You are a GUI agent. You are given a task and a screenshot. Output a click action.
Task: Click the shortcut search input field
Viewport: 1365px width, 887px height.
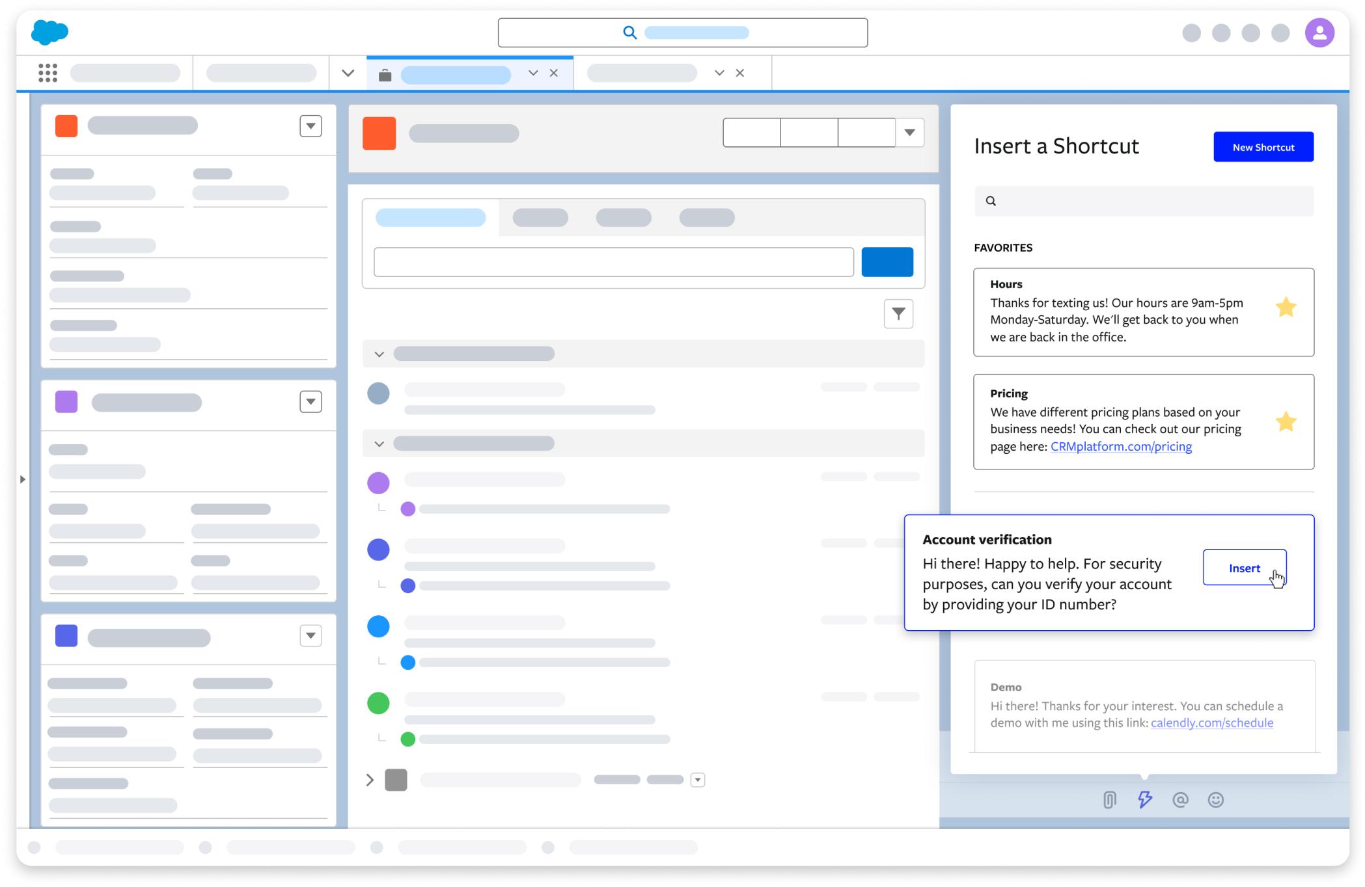tap(1143, 200)
